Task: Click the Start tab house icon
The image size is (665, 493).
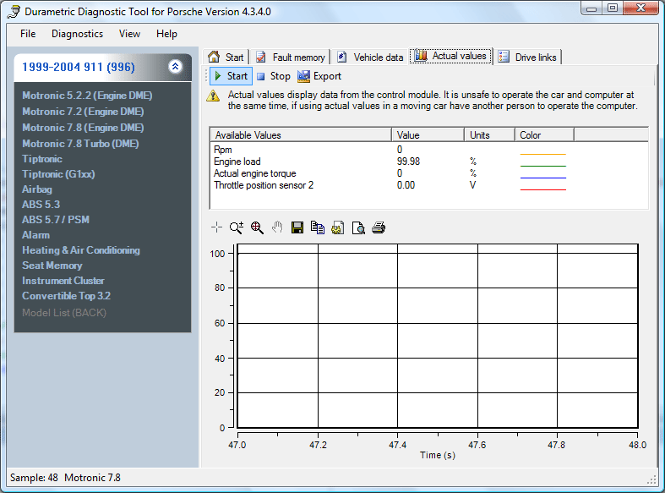Action: pyautogui.click(x=214, y=57)
